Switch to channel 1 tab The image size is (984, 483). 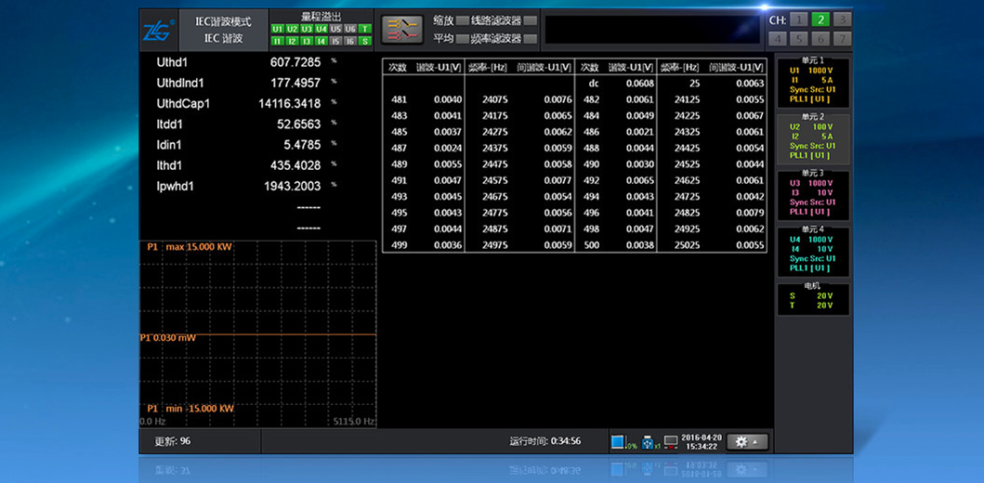point(800,20)
